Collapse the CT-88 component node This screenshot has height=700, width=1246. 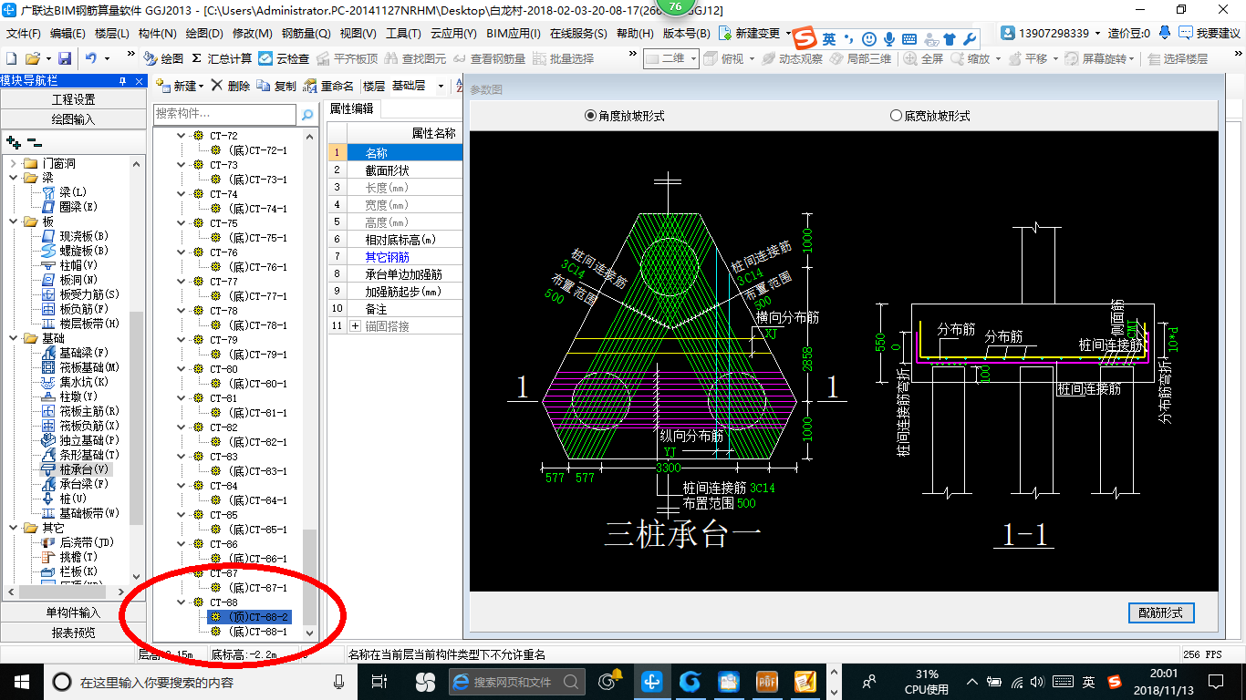183,602
